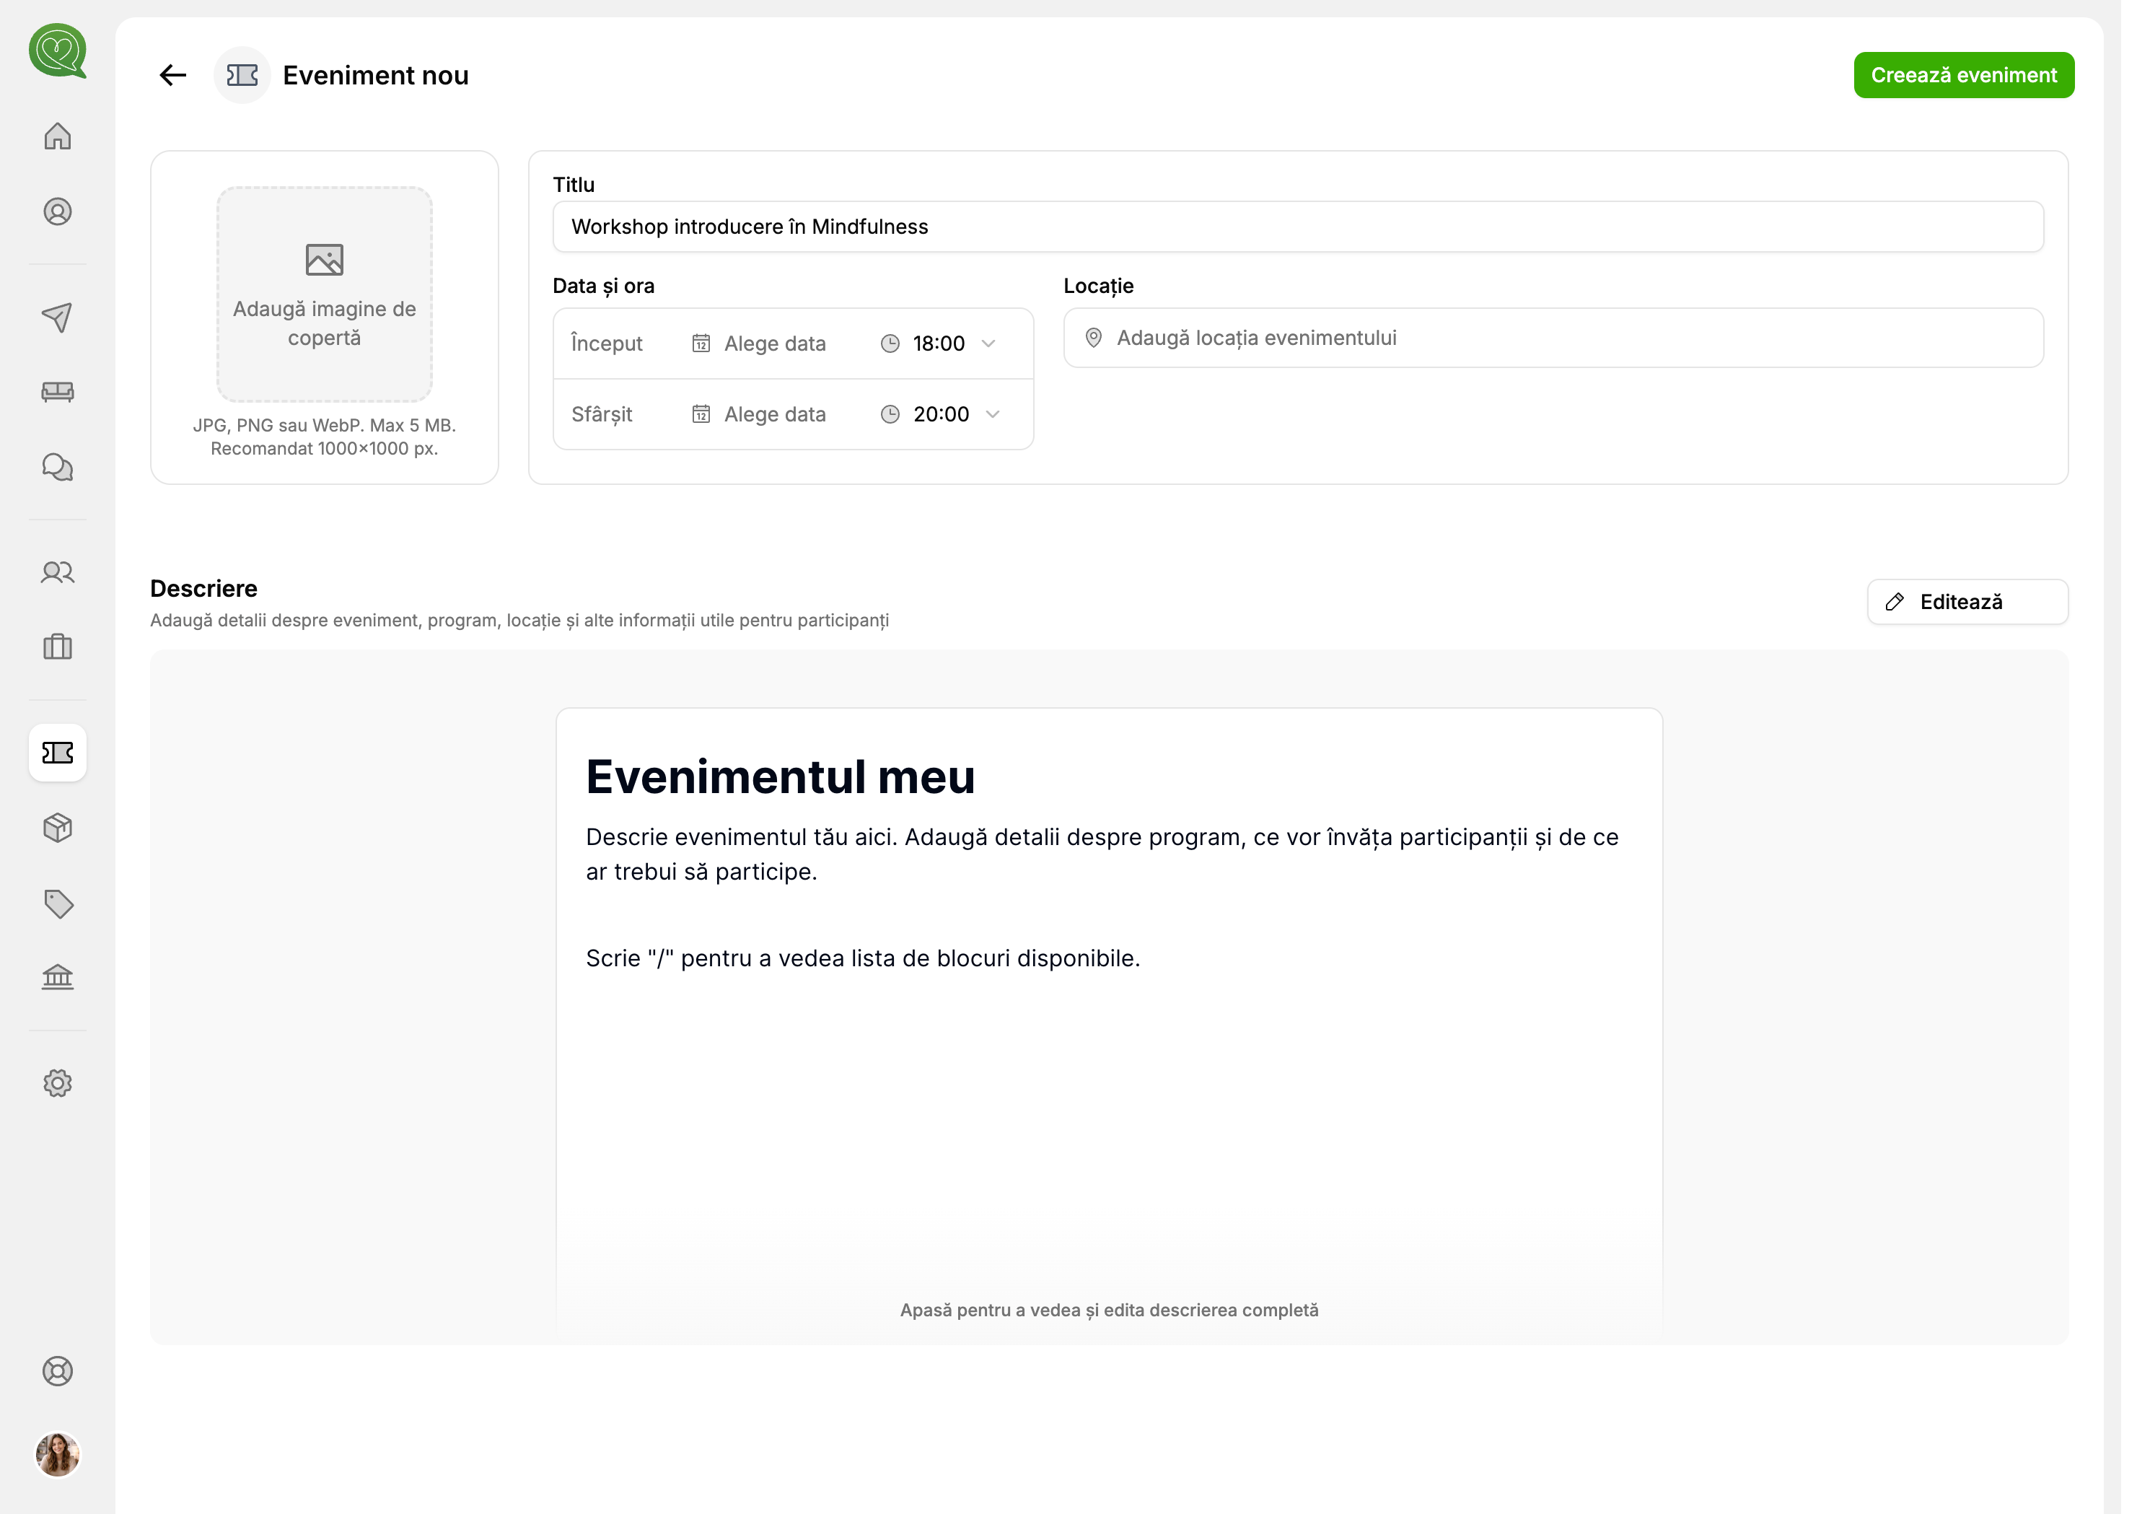Open the lifebuoy help icon

[x=58, y=1371]
